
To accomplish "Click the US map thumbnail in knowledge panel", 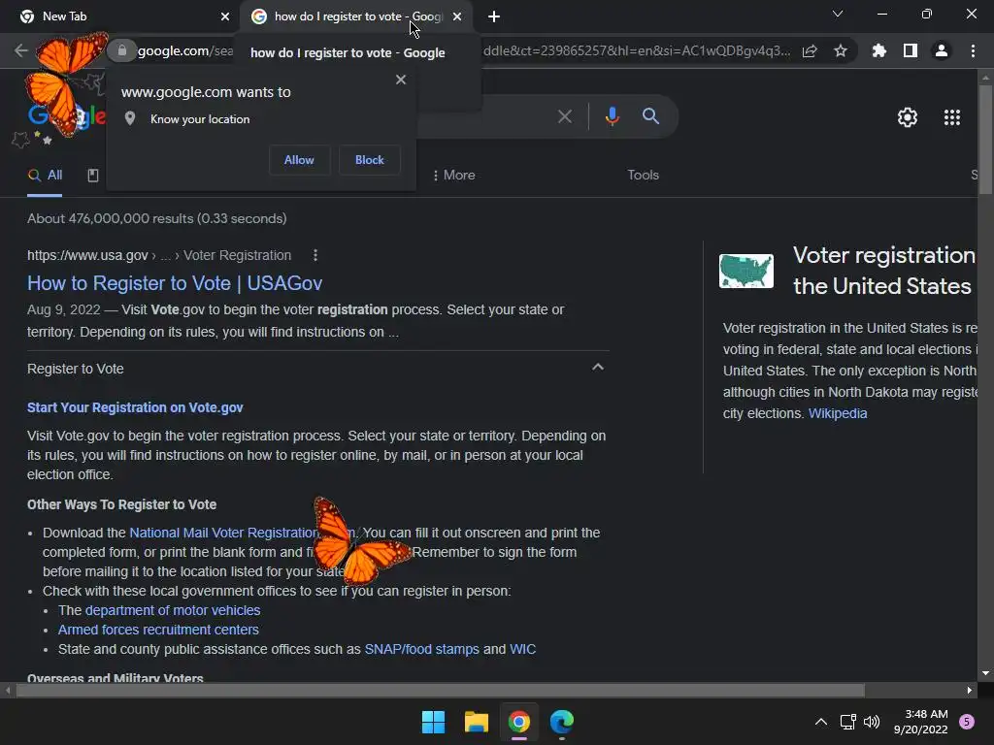I will (x=746, y=272).
